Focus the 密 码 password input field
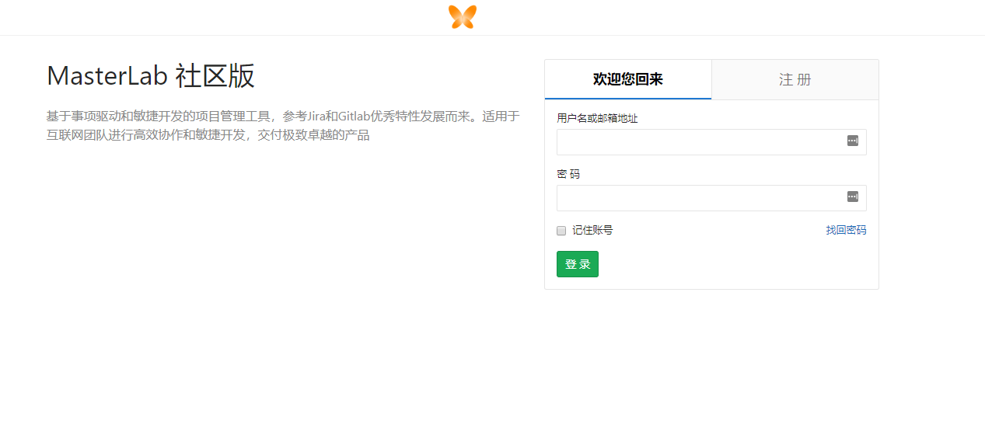The width and height of the screenshot is (985, 435). (x=711, y=198)
